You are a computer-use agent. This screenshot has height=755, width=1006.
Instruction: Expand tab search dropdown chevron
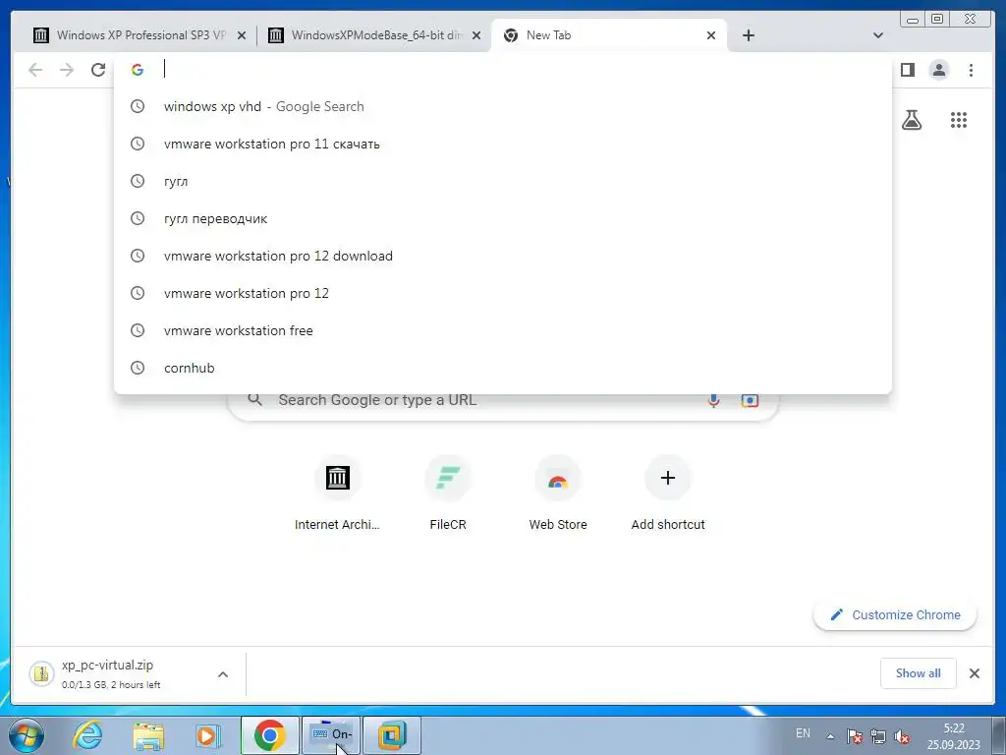pyautogui.click(x=878, y=35)
